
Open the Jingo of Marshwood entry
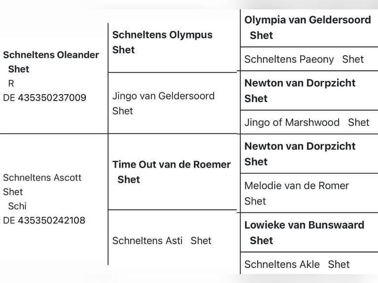pyautogui.click(x=292, y=122)
